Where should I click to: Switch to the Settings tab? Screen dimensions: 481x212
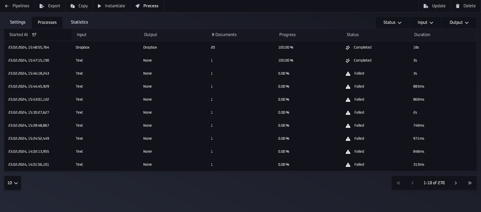tap(18, 22)
